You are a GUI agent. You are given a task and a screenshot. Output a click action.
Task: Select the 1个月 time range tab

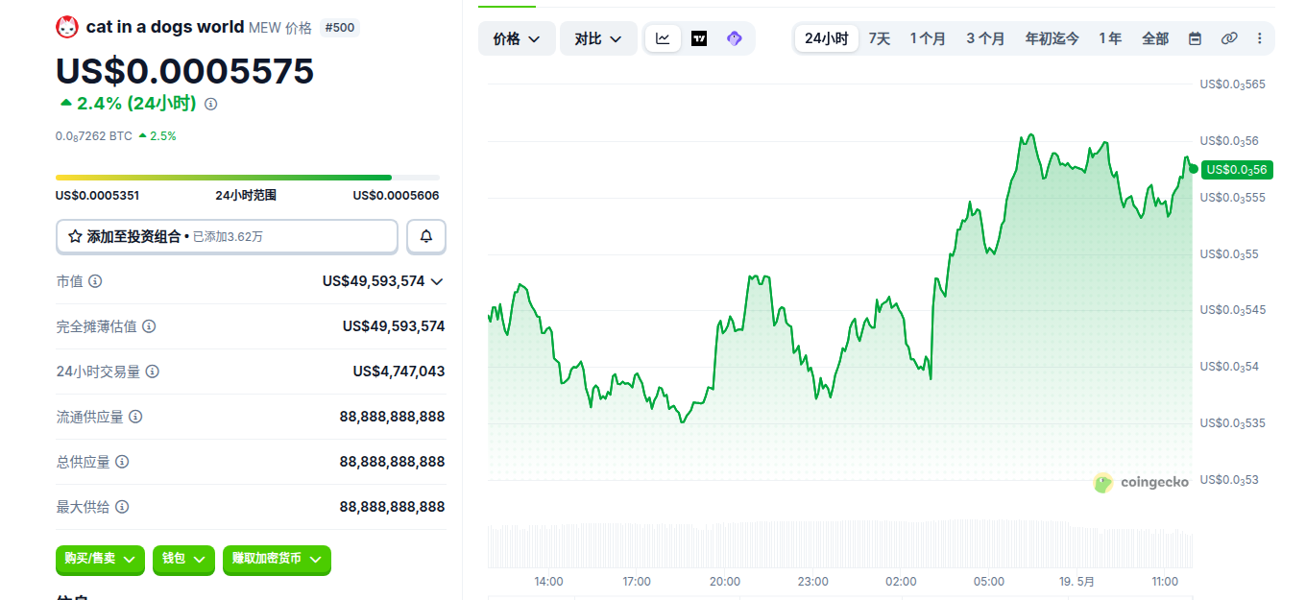tap(928, 38)
